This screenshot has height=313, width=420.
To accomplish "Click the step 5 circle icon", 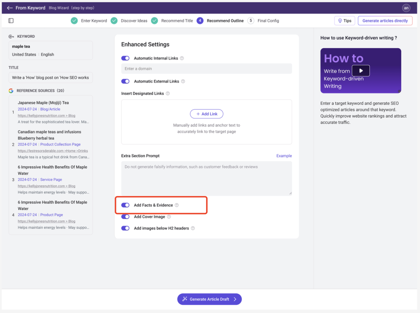I will [251, 21].
